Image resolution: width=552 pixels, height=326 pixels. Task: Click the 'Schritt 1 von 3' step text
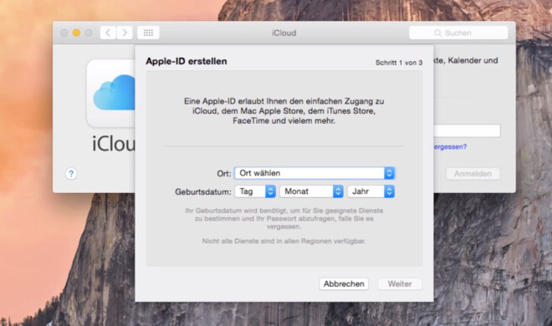(398, 63)
